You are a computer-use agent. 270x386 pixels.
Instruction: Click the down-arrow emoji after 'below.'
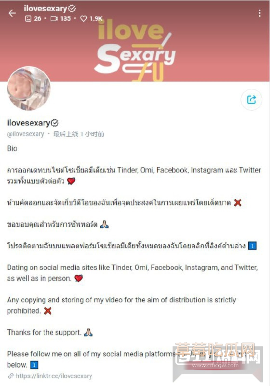coord(34,365)
